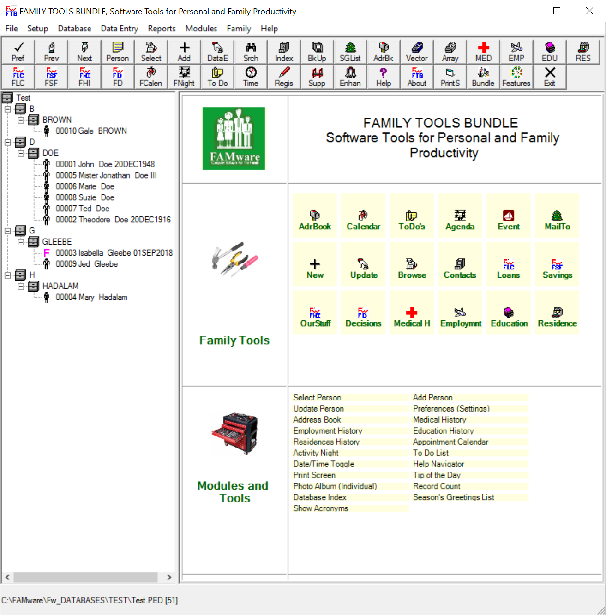The height and width of the screenshot is (615, 606).
Task: Open the Database menu
Action: [75, 29]
